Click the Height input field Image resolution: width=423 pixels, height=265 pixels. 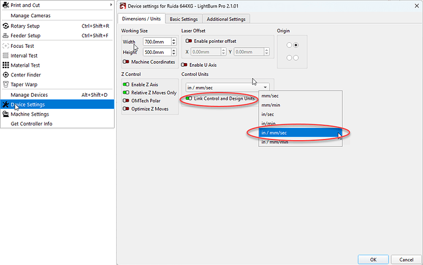(x=157, y=52)
